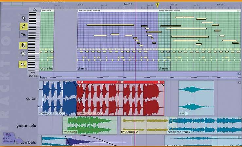This screenshot has height=147, width=242.
Task: Toggle the speaker note audition button
Action: tap(23, 64)
